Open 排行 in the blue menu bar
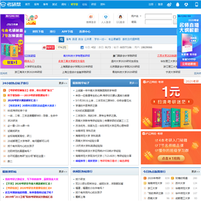 52,32
